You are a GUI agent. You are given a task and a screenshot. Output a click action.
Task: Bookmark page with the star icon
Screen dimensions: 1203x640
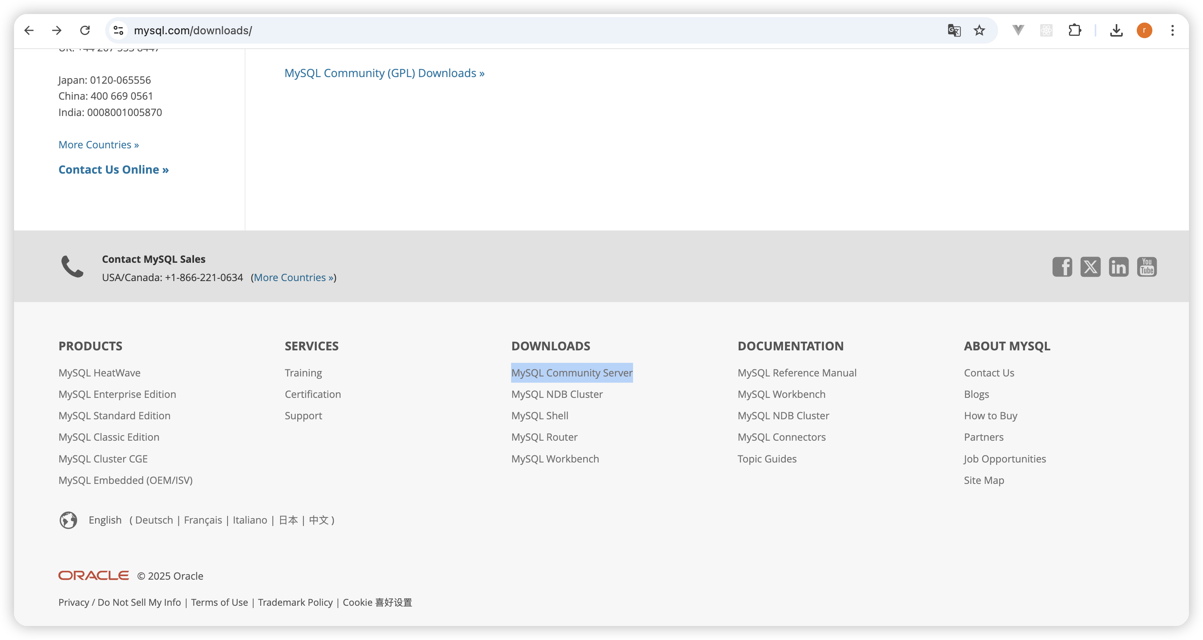979,30
